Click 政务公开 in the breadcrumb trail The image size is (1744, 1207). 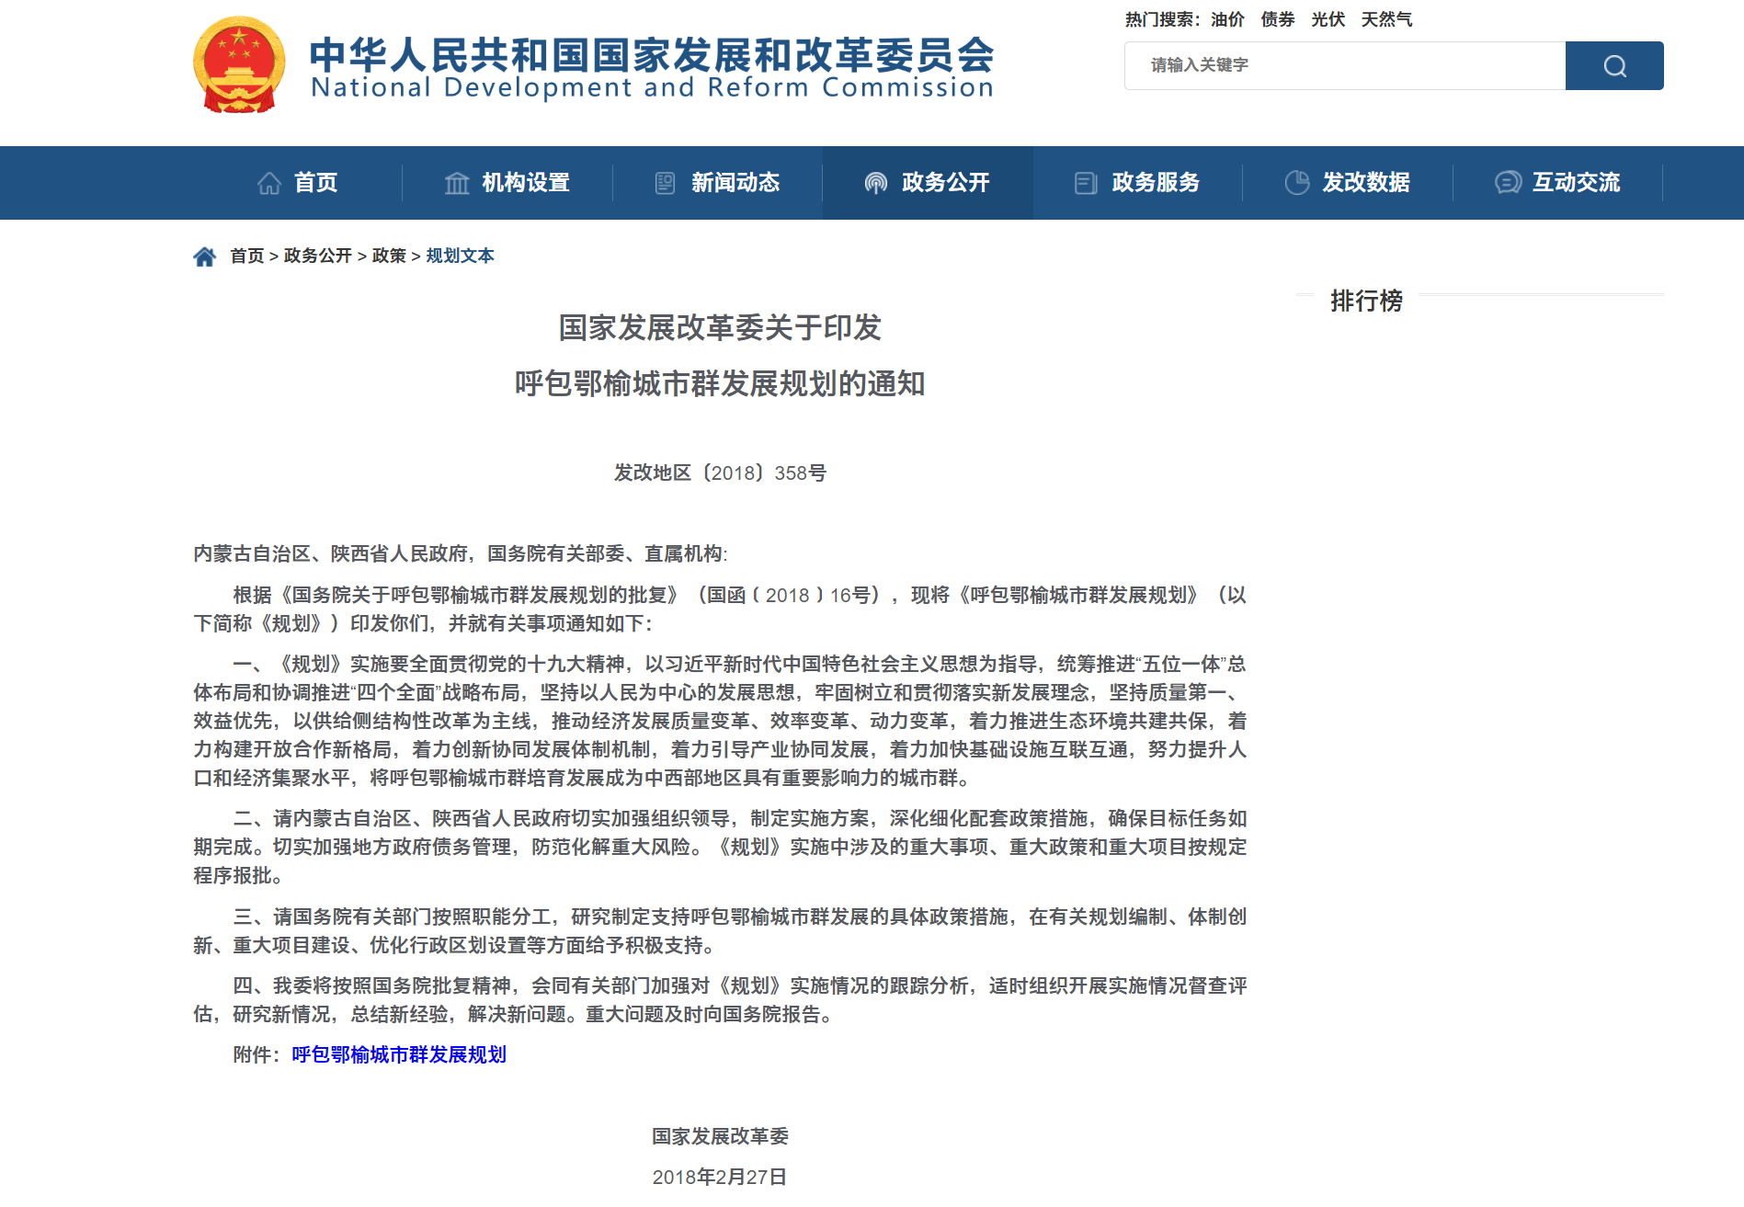tap(317, 256)
